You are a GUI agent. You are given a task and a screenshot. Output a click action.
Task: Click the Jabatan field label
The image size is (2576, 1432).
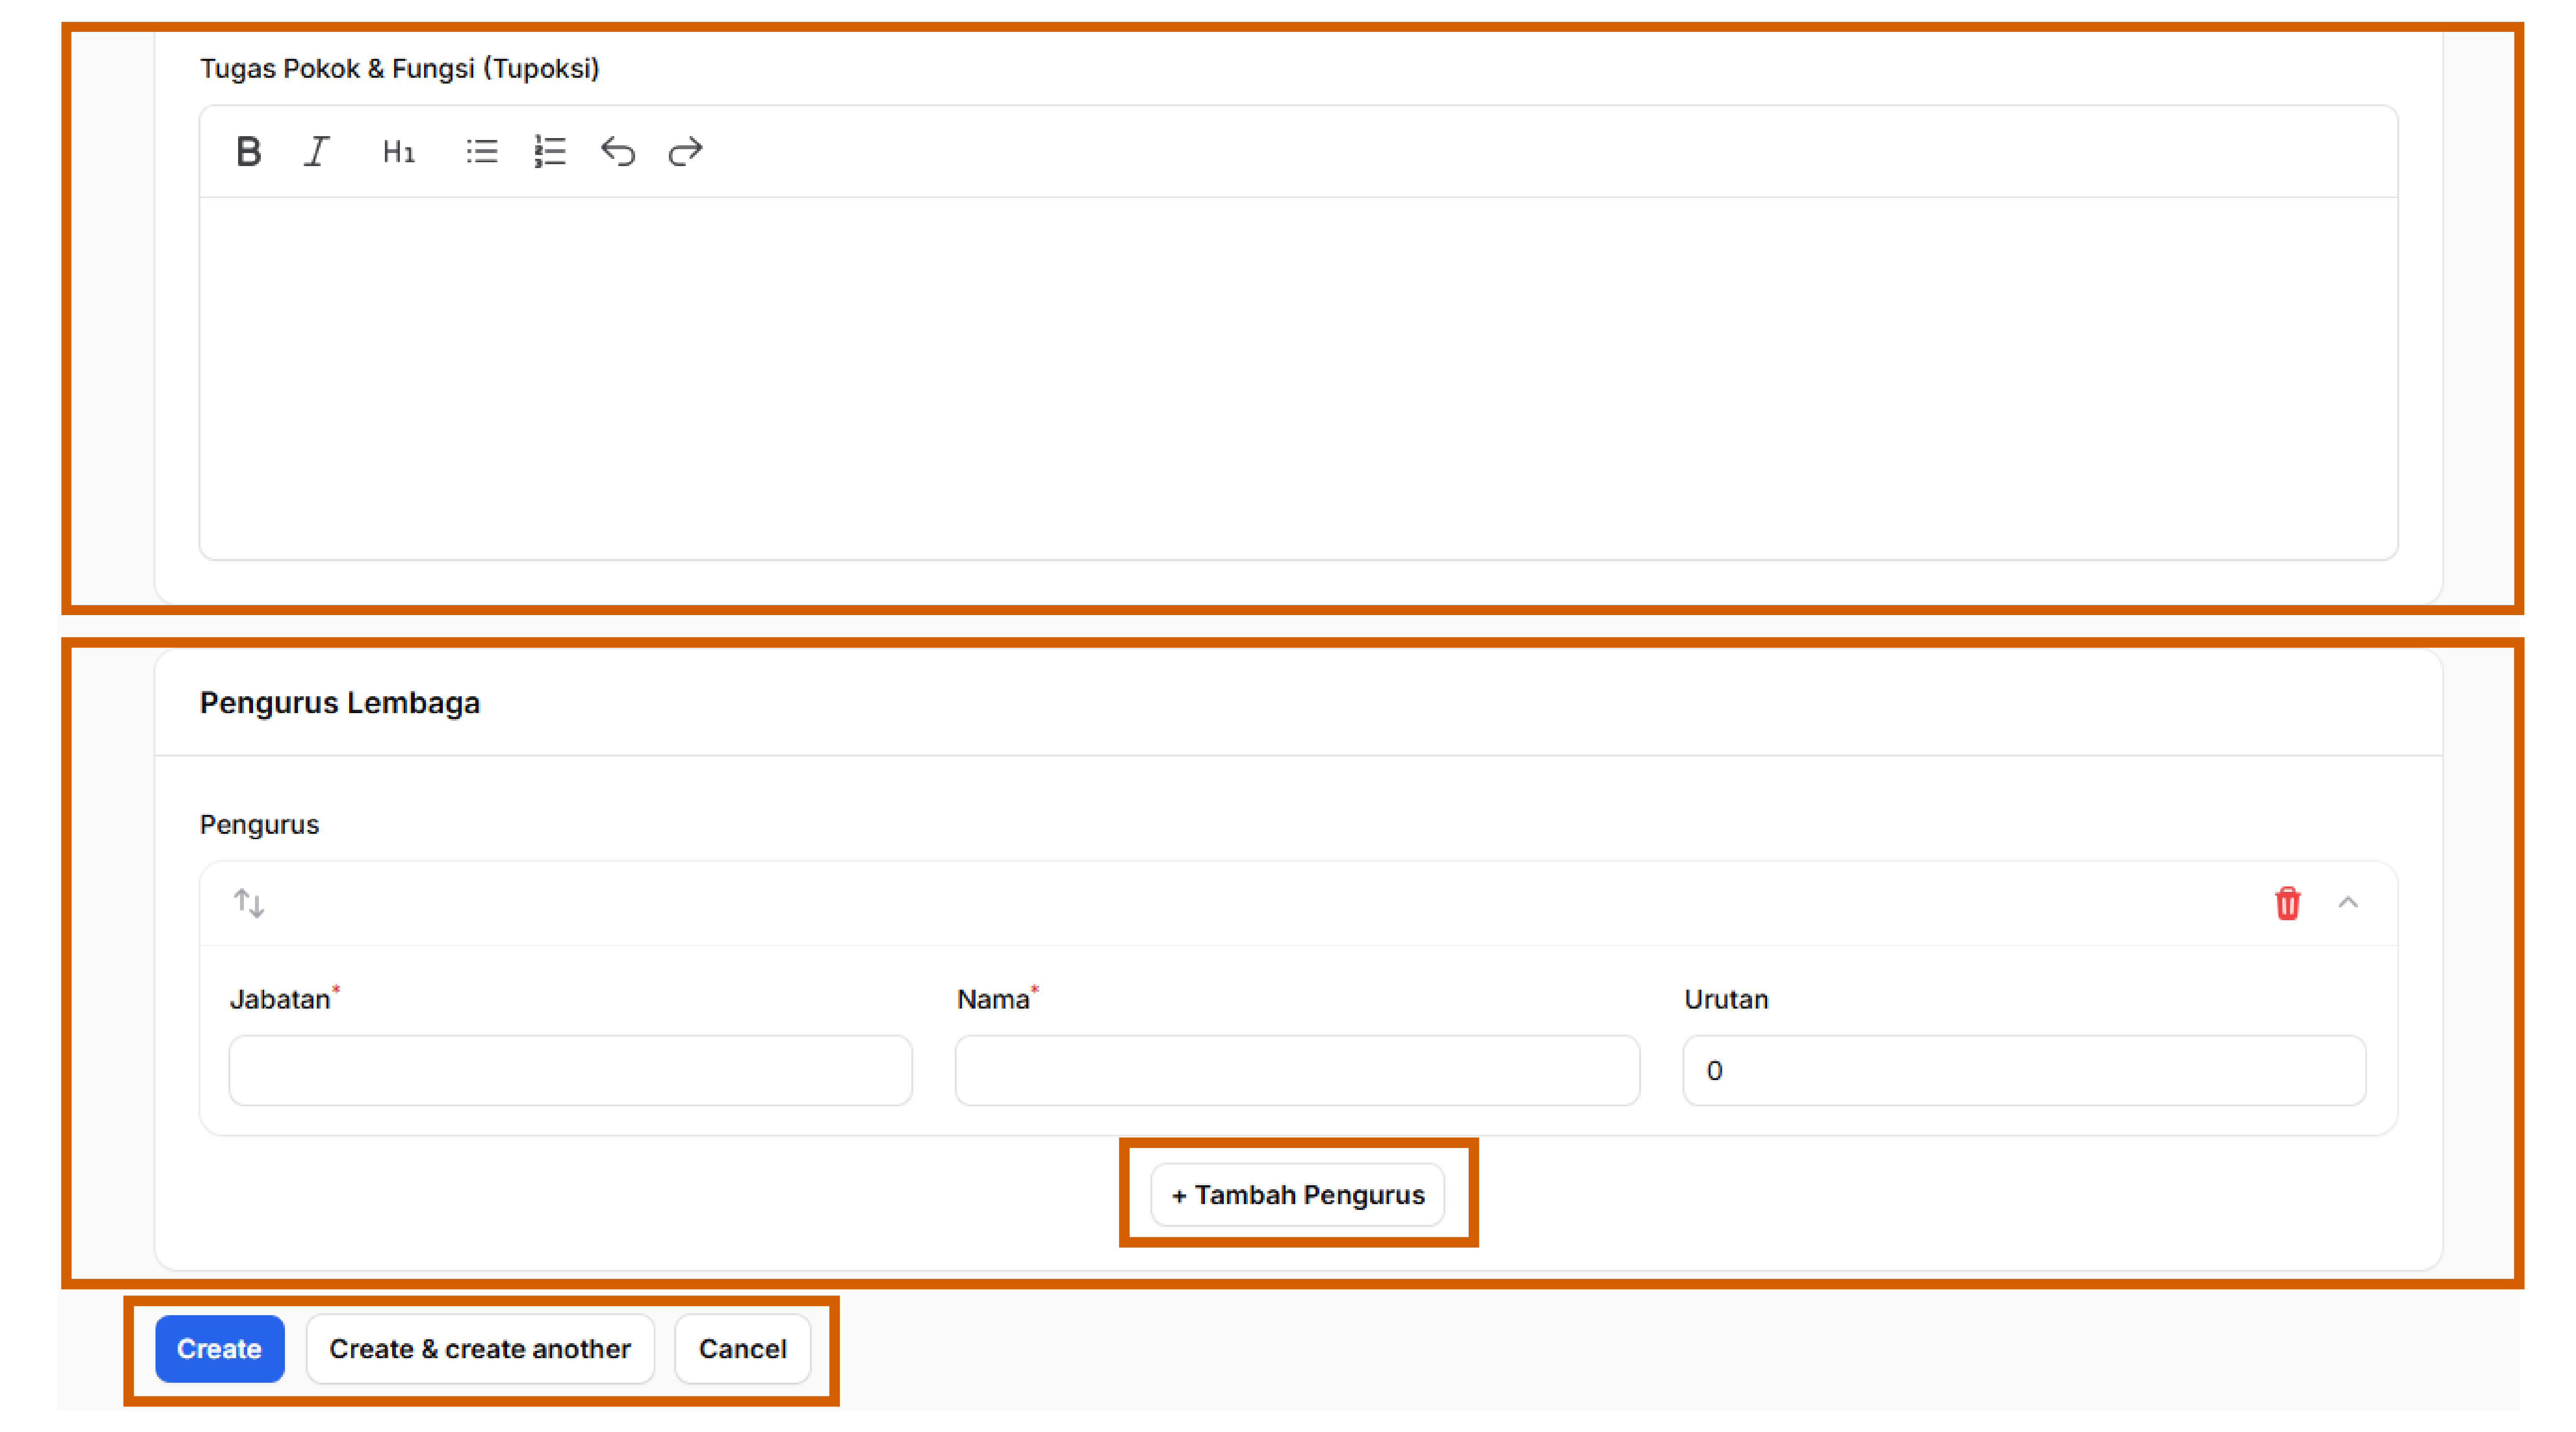[280, 999]
